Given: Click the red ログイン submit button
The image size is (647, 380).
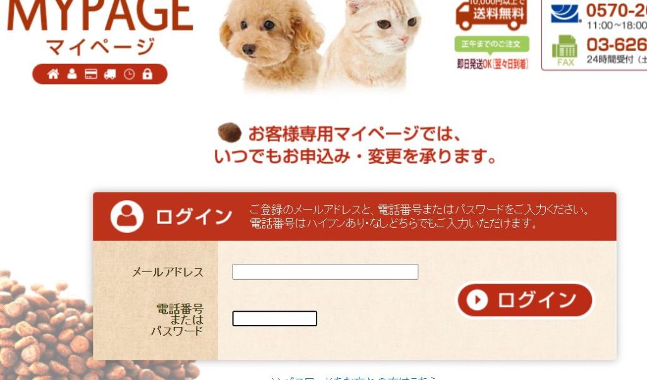Looking at the screenshot, I should [525, 300].
